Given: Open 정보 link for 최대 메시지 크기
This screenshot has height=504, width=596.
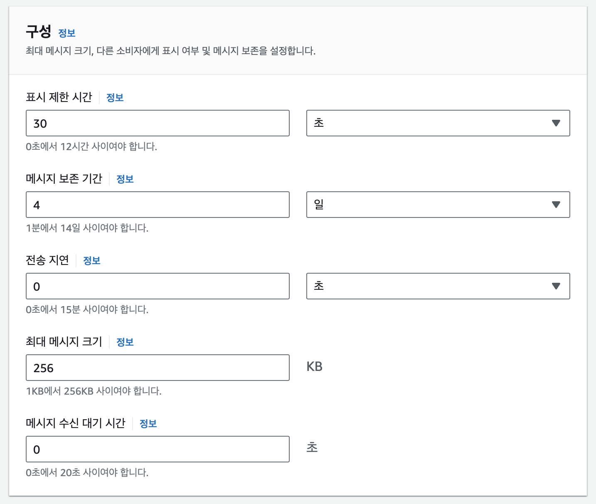Looking at the screenshot, I should tap(125, 342).
